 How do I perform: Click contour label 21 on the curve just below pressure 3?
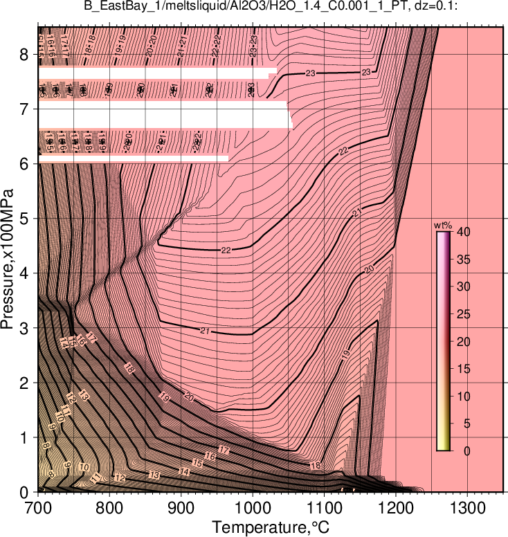[205, 331]
